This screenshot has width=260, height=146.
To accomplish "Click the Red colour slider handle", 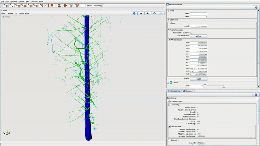I will [205, 85].
